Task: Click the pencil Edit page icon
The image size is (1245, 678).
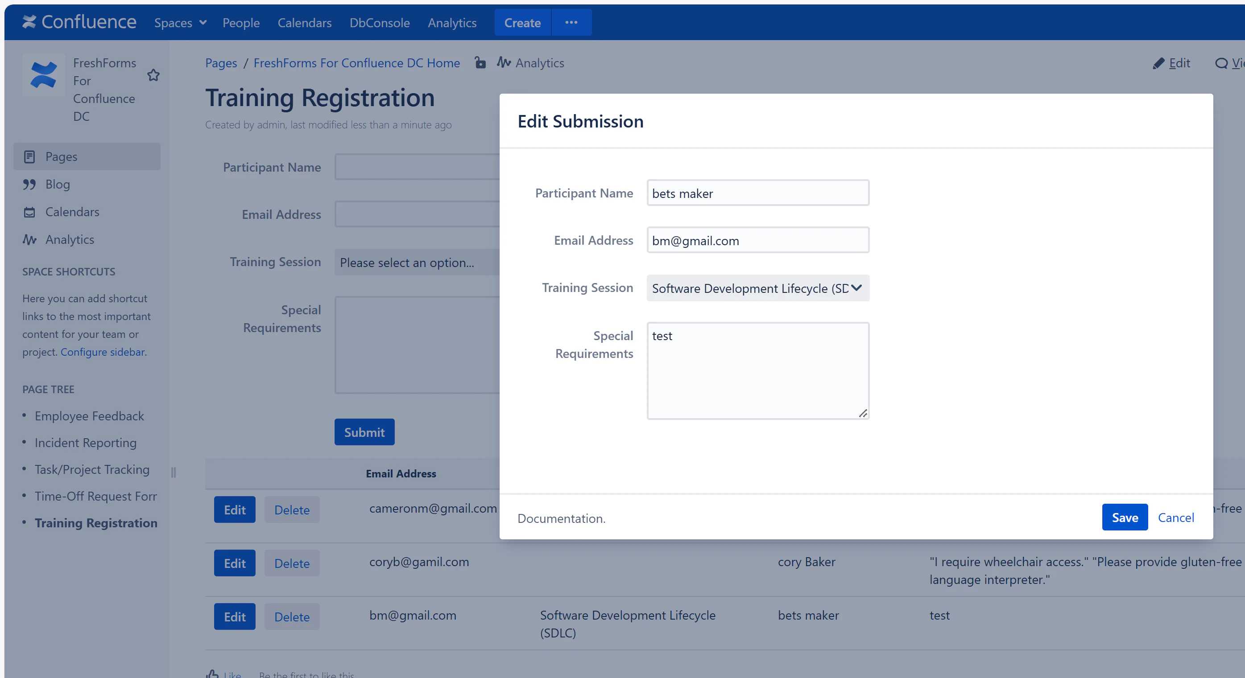Action: click(x=1158, y=63)
